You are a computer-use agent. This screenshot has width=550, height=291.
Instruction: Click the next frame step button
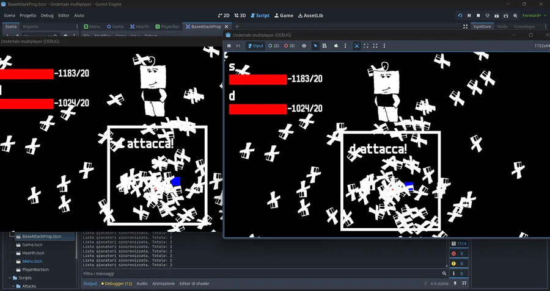click(238, 46)
